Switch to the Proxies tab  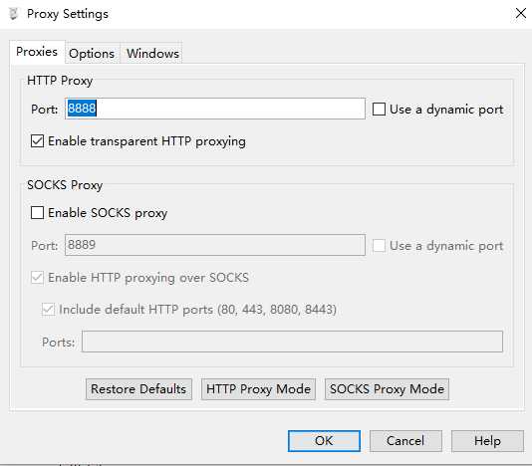(37, 52)
